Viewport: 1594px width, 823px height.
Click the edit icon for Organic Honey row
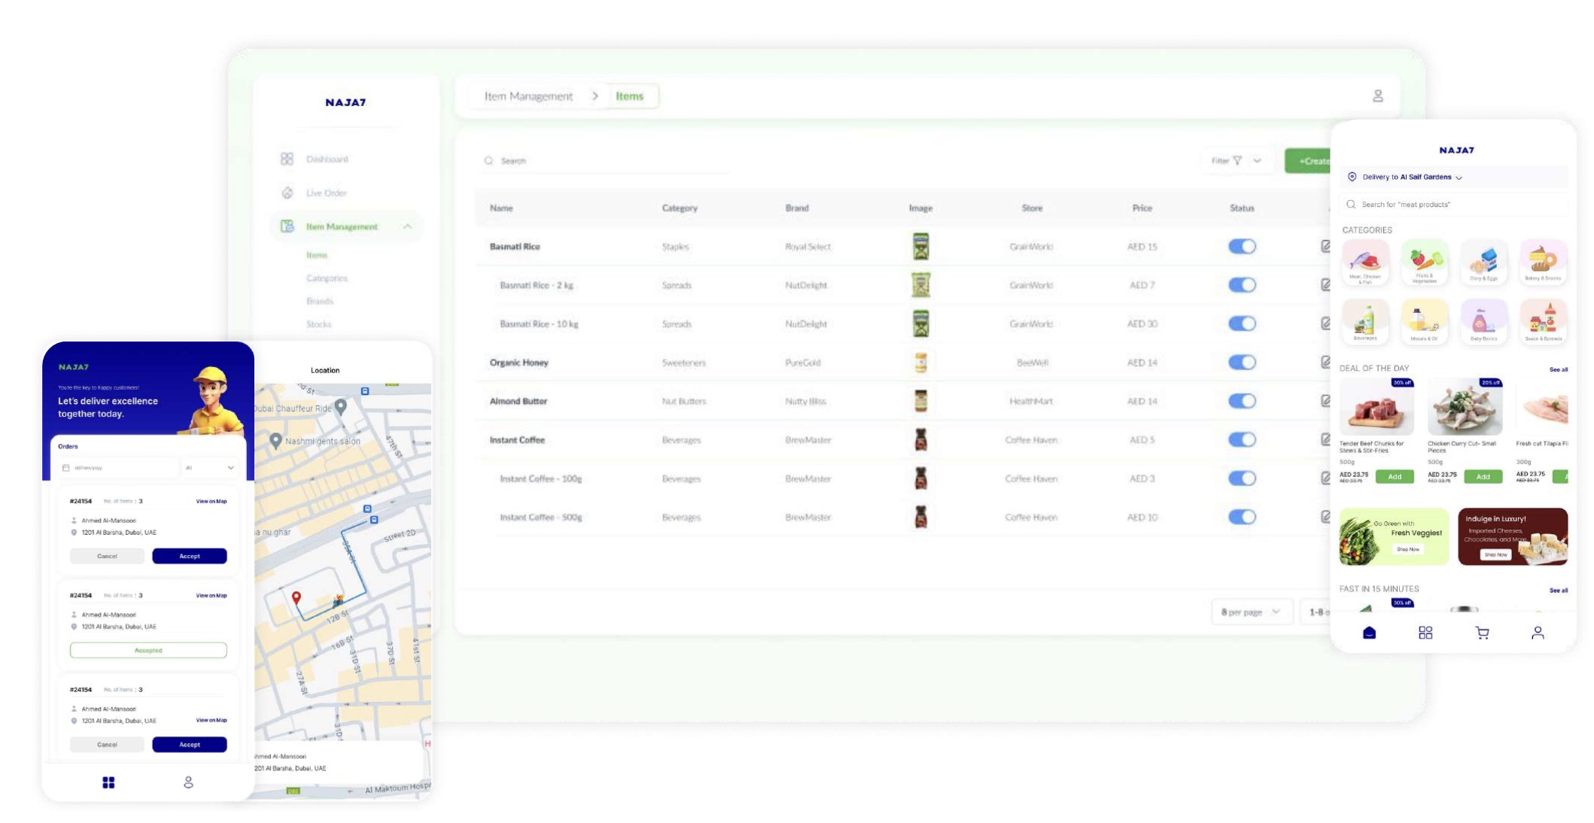tap(1325, 362)
